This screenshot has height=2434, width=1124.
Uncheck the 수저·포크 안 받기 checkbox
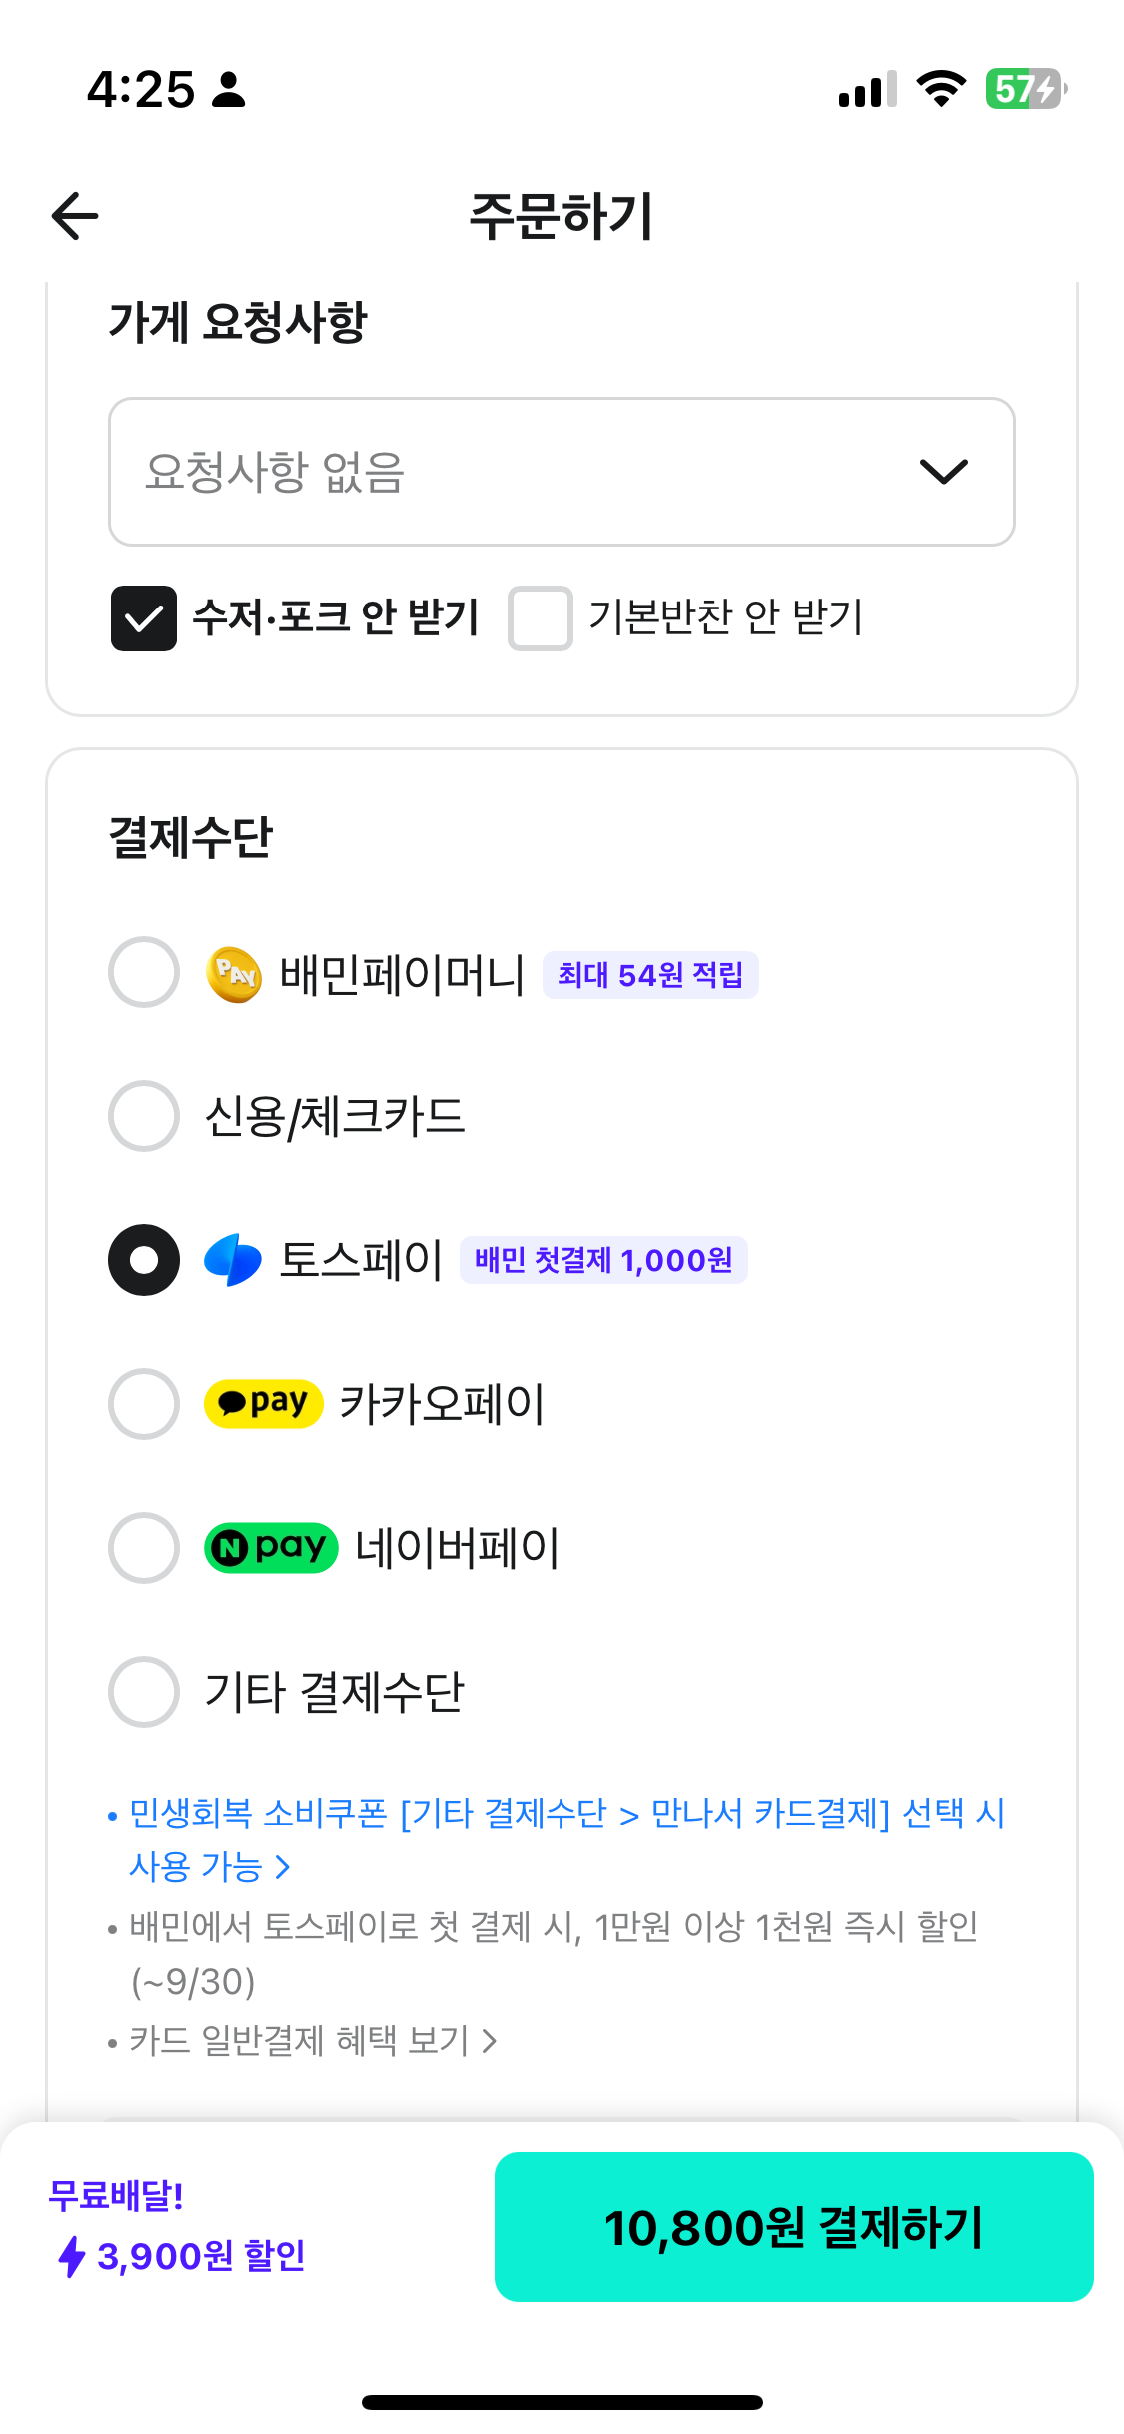[144, 618]
